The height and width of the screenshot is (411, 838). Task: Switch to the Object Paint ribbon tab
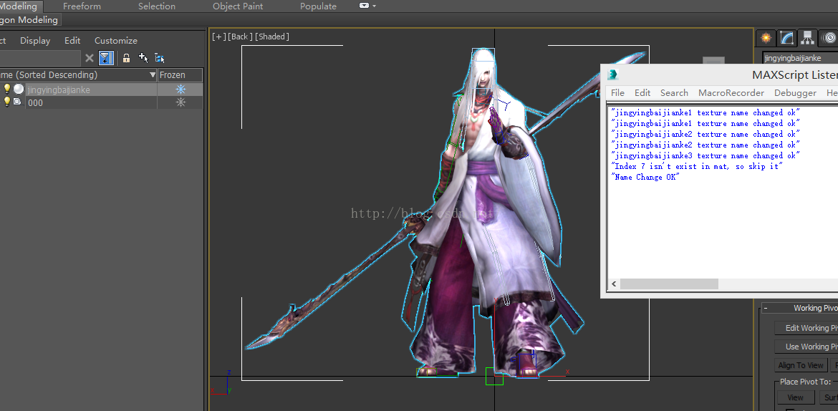click(x=238, y=6)
